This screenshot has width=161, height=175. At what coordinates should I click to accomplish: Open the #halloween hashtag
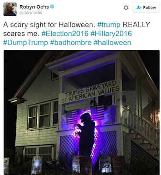point(112,42)
